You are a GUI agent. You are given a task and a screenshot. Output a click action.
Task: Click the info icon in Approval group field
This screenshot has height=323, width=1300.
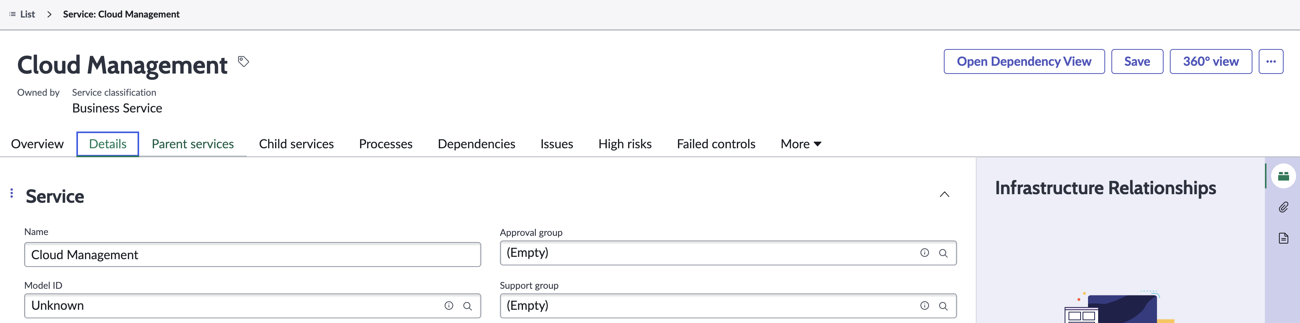[924, 253]
